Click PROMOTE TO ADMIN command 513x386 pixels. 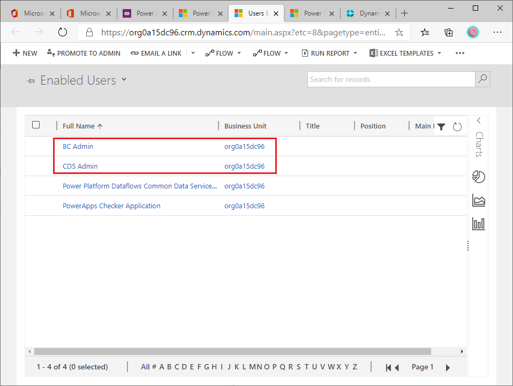point(84,53)
